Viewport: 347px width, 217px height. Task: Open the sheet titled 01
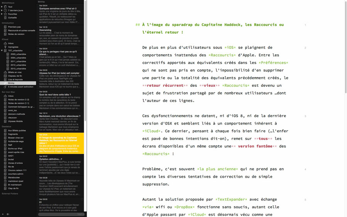click(60, 205)
